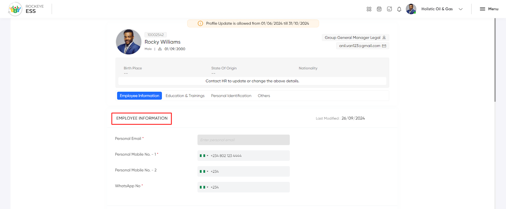Click the user avatar in header
Image resolution: width=506 pixels, height=209 pixels.
pos(411,9)
